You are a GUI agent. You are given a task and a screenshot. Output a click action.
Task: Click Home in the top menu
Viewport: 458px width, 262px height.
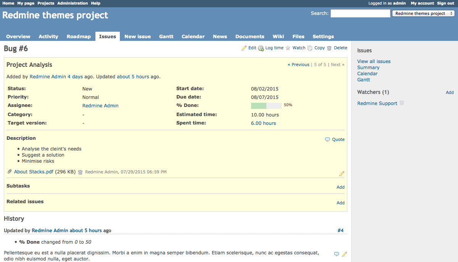tap(8, 3)
